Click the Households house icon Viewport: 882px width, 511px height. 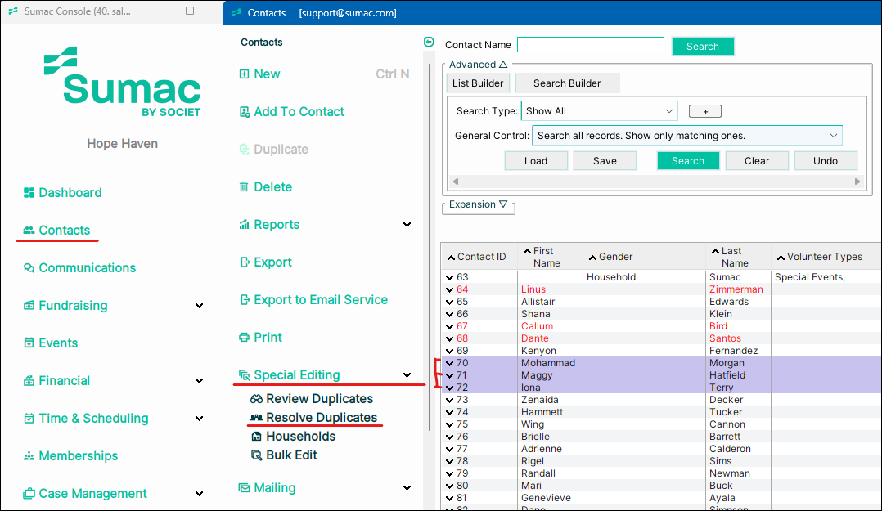point(257,437)
